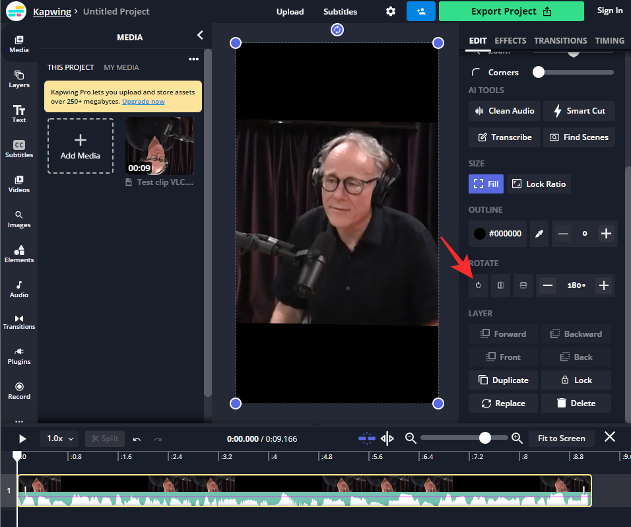This screenshot has width=631, height=527.
Task: Switch to the EDIT tab
Action: click(x=478, y=41)
